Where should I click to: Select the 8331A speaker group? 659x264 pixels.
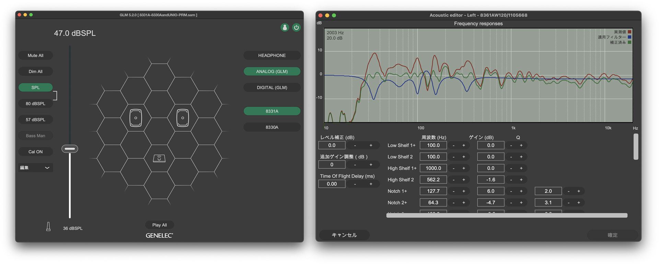(x=272, y=111)
